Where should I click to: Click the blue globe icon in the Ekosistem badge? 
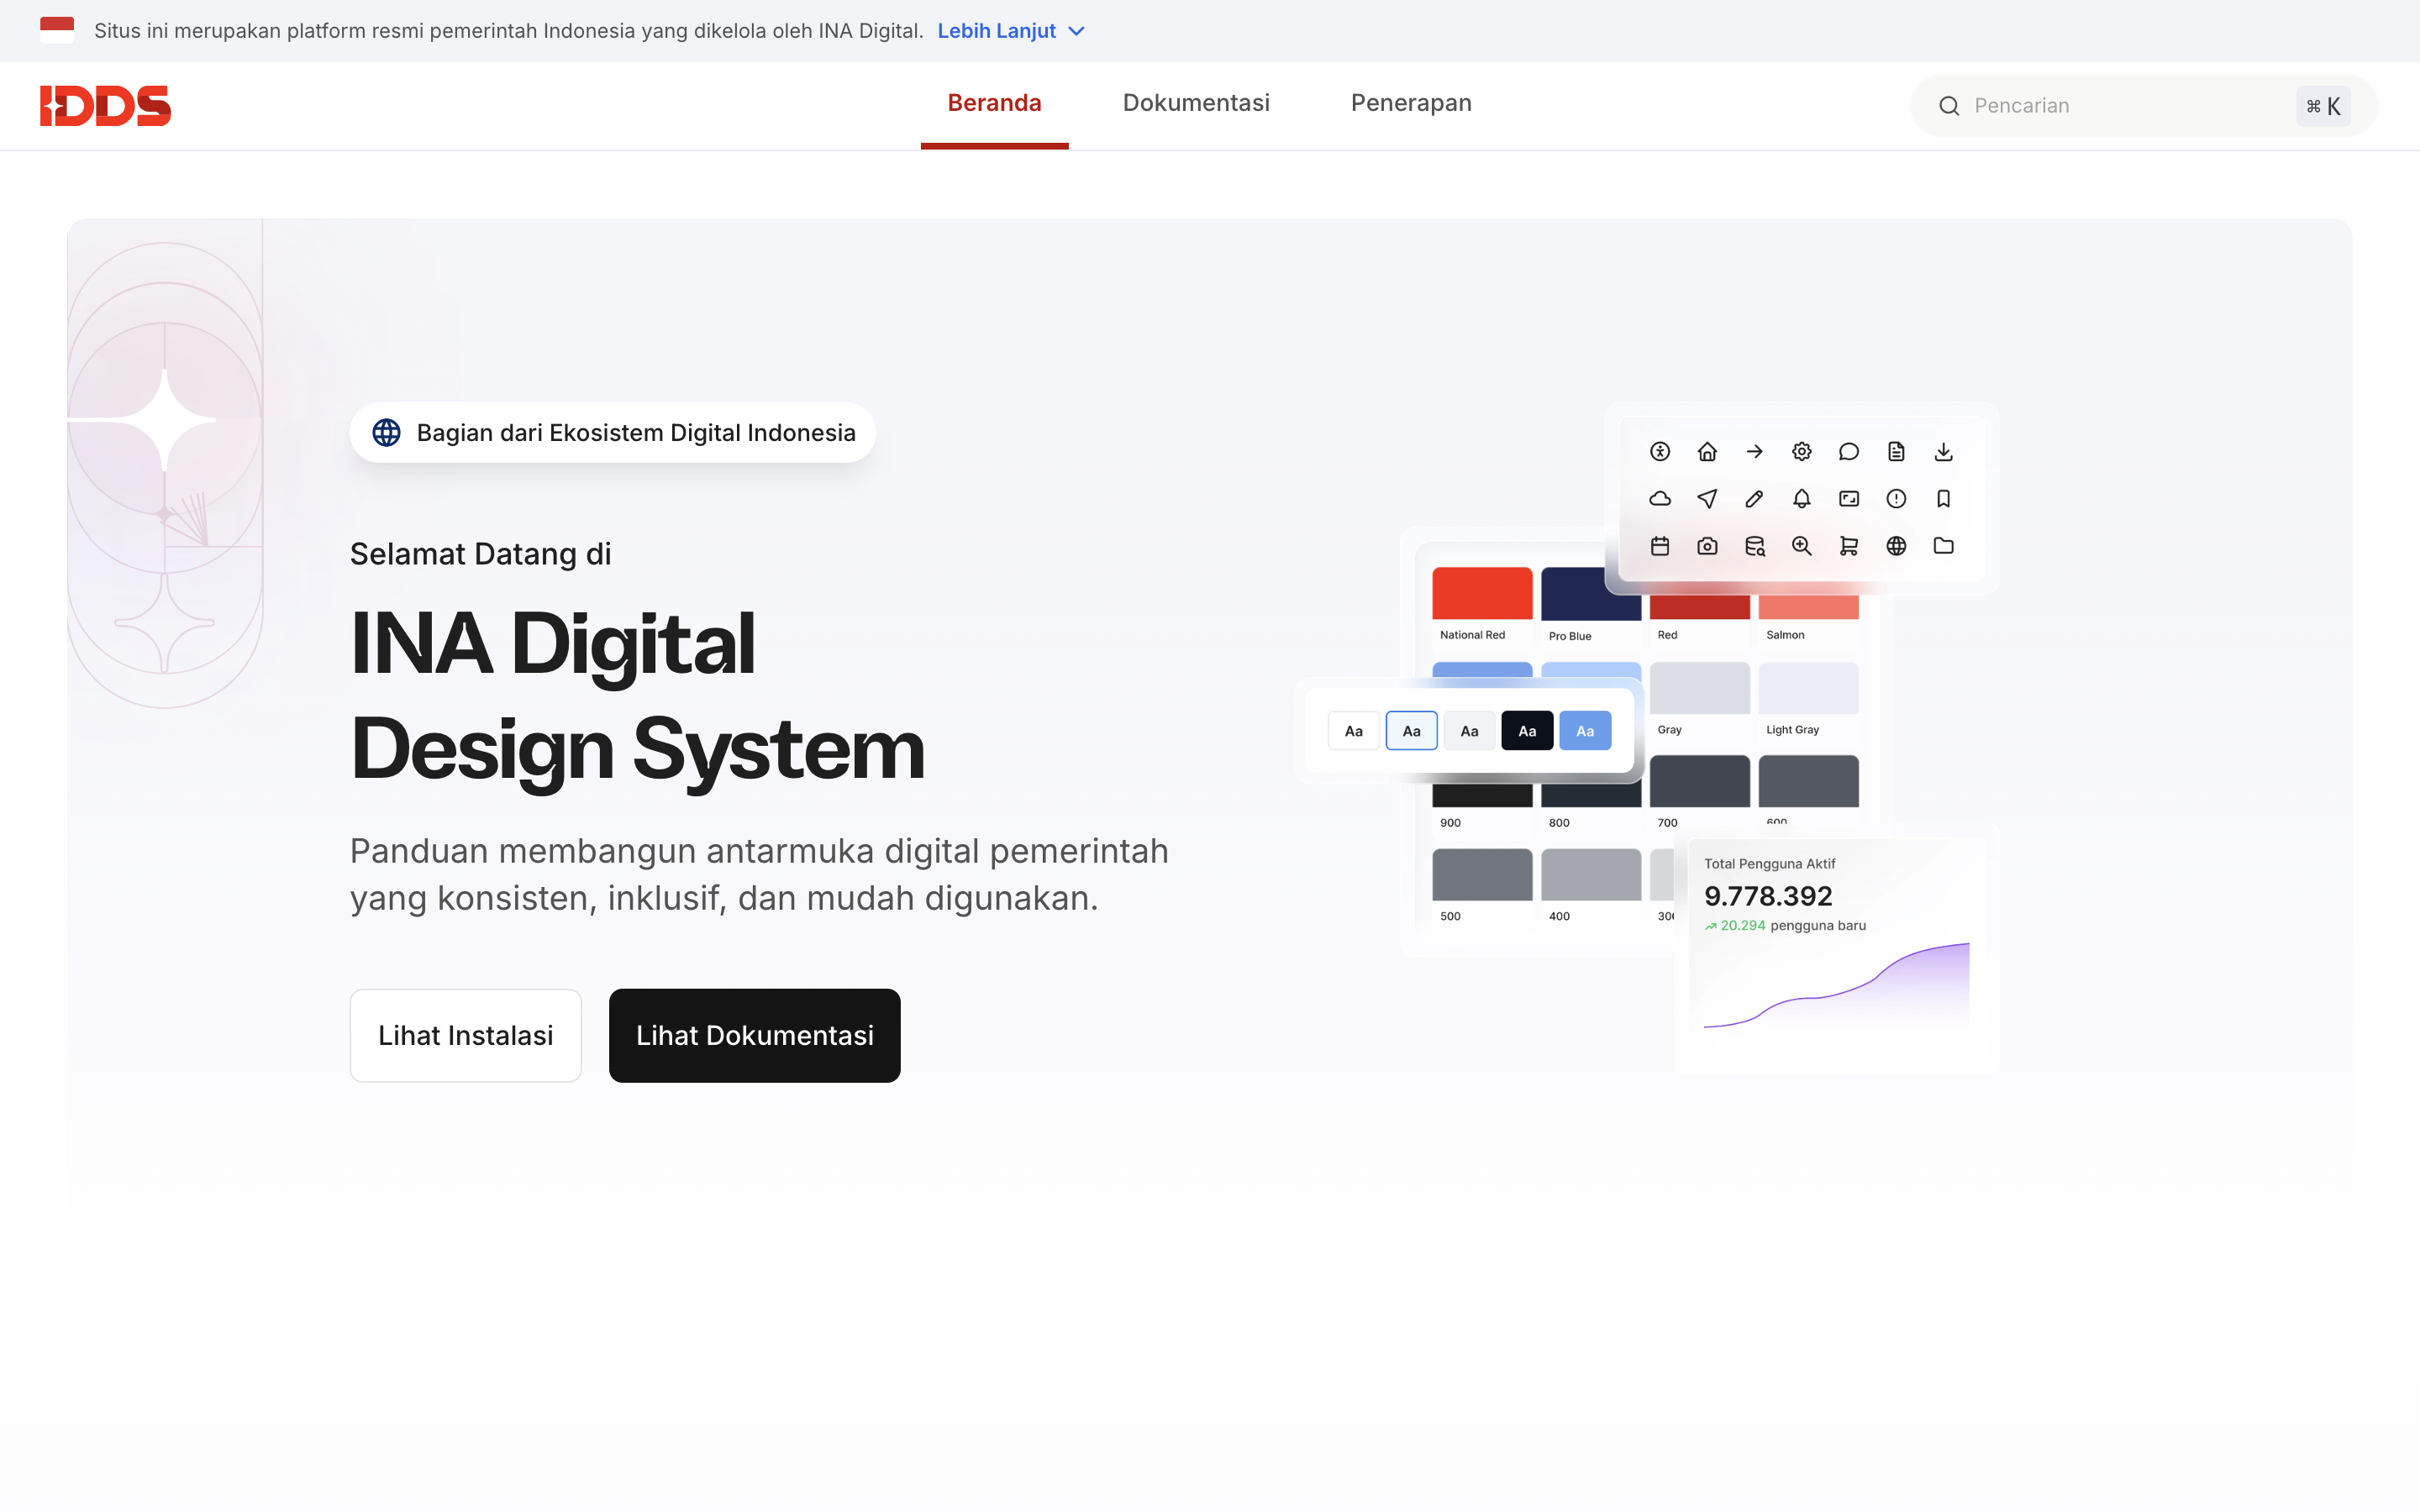(386, 433)
